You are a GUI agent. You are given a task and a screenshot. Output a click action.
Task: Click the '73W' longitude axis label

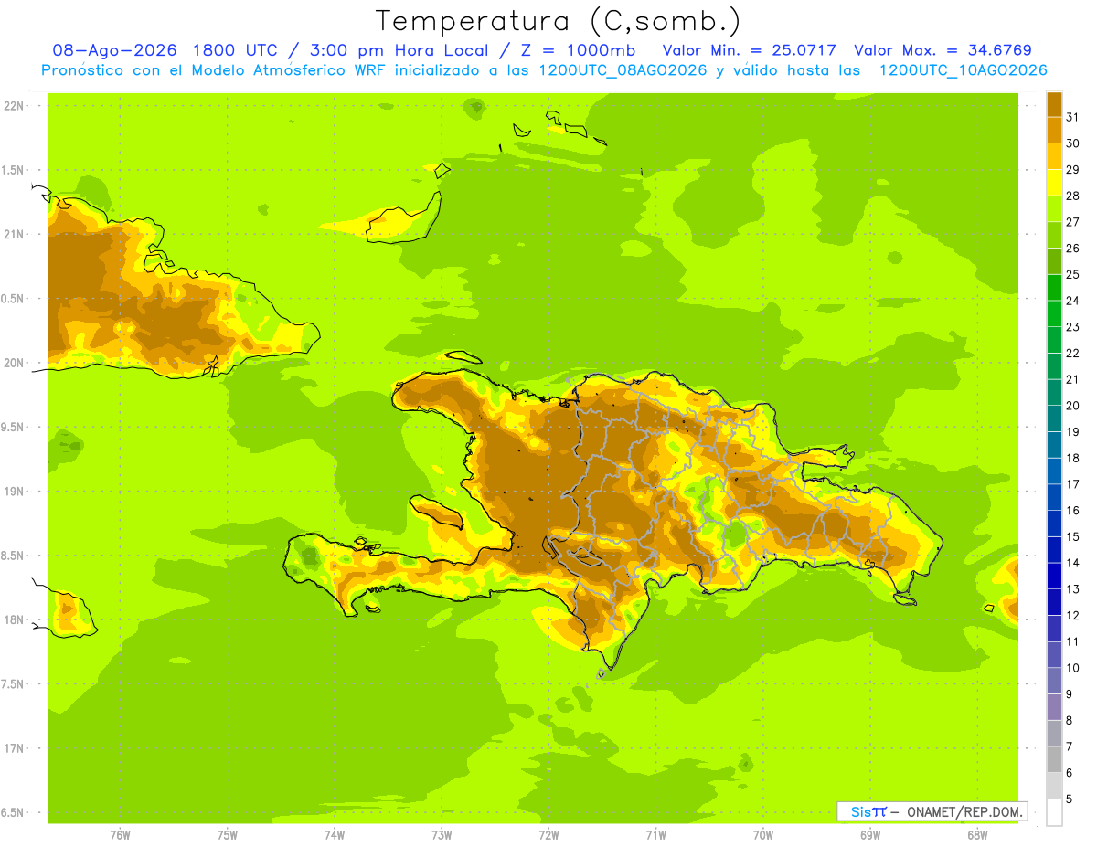coord(442,835)
